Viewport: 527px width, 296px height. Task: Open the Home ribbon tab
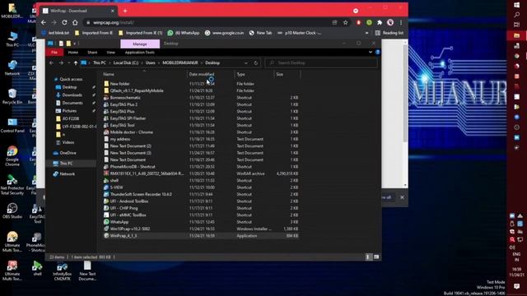73,53
